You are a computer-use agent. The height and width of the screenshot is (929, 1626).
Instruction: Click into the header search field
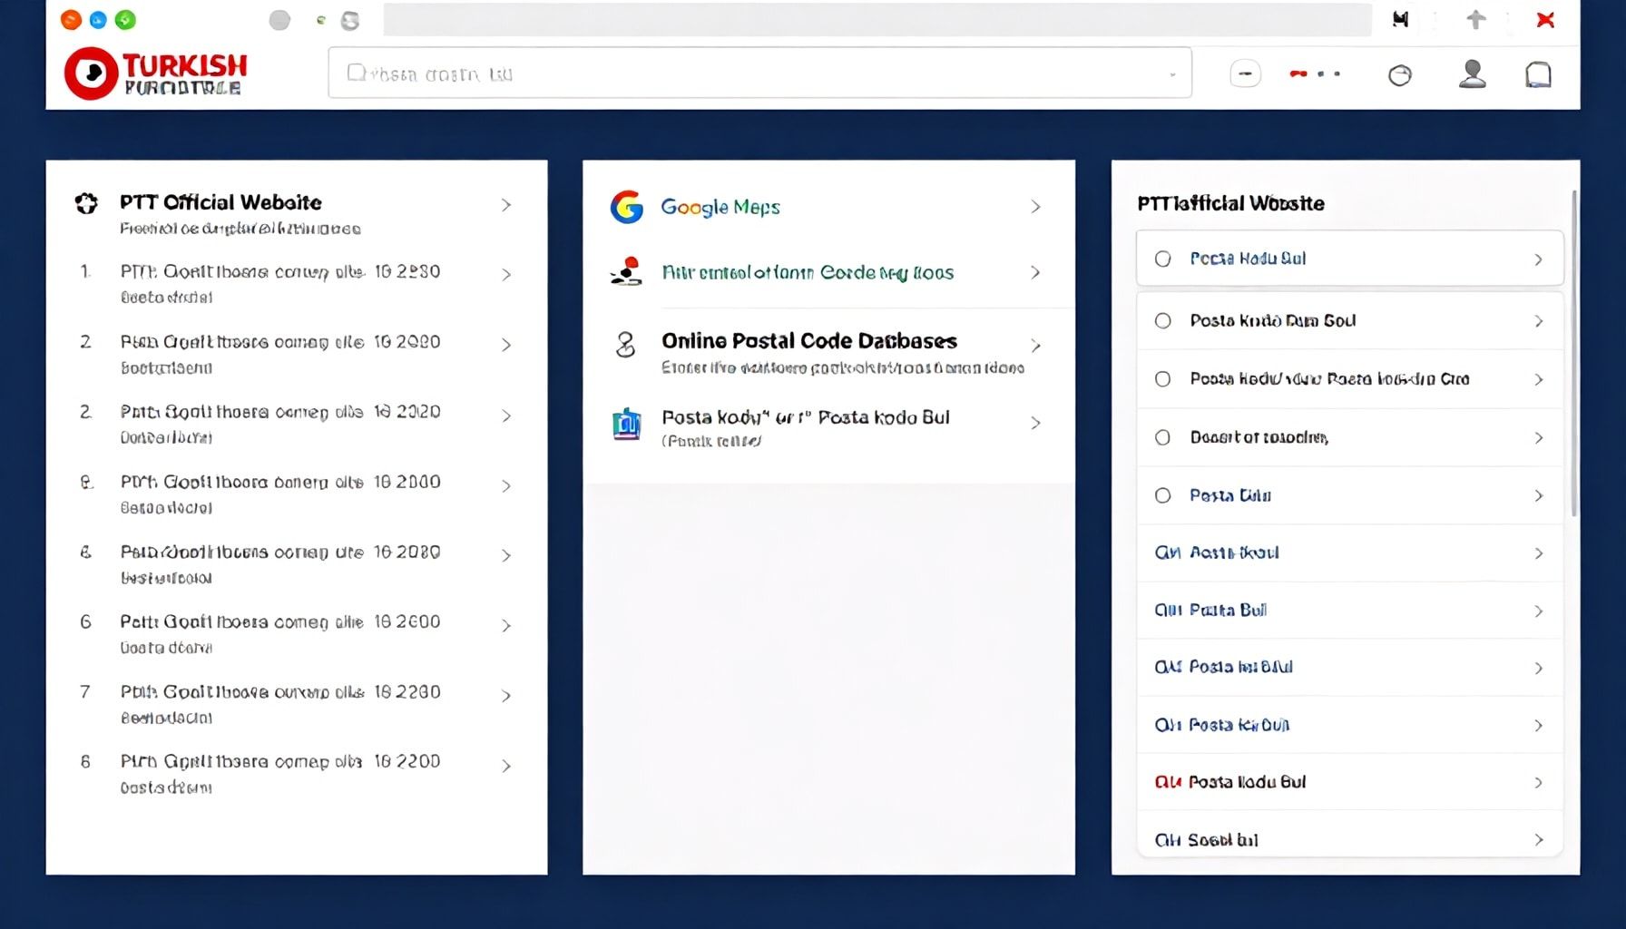point(759,73)
